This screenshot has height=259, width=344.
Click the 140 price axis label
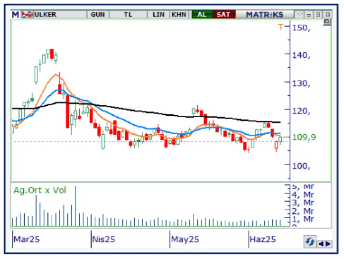(301, 55)
